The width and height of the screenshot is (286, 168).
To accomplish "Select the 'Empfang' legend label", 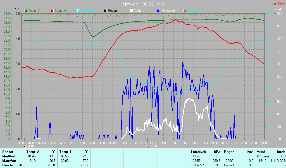I will (x=193, y=11).
